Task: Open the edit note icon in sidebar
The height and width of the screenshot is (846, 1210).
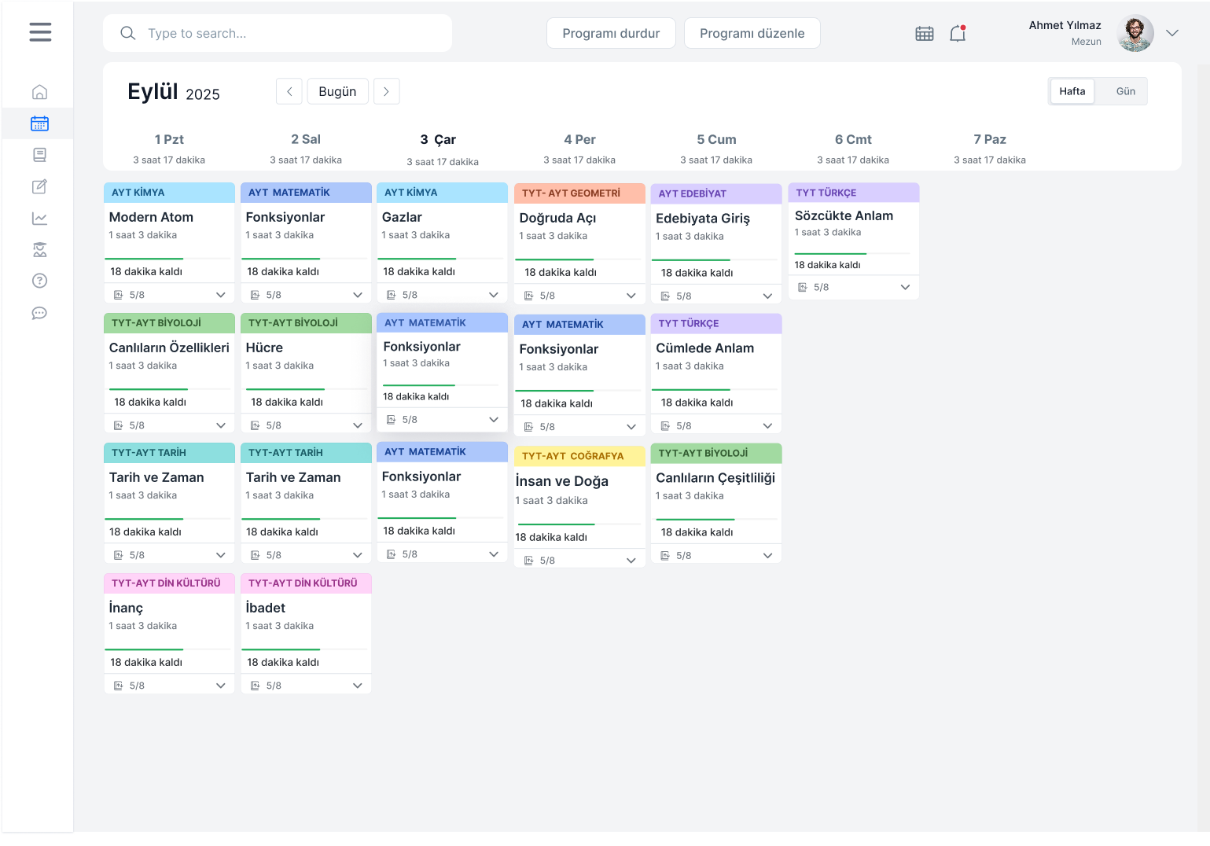Action: [40, 186]
